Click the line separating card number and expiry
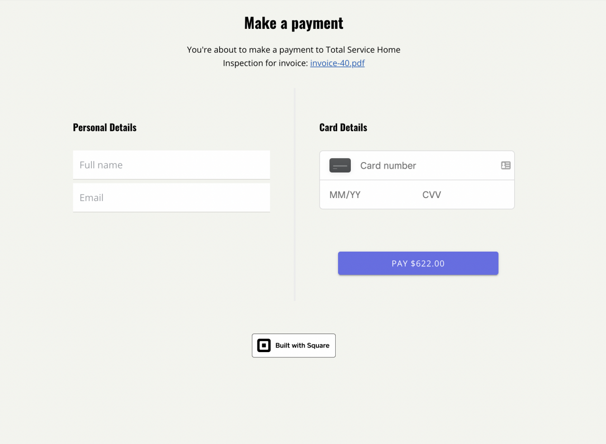The image size is (606, 444). 417,180
